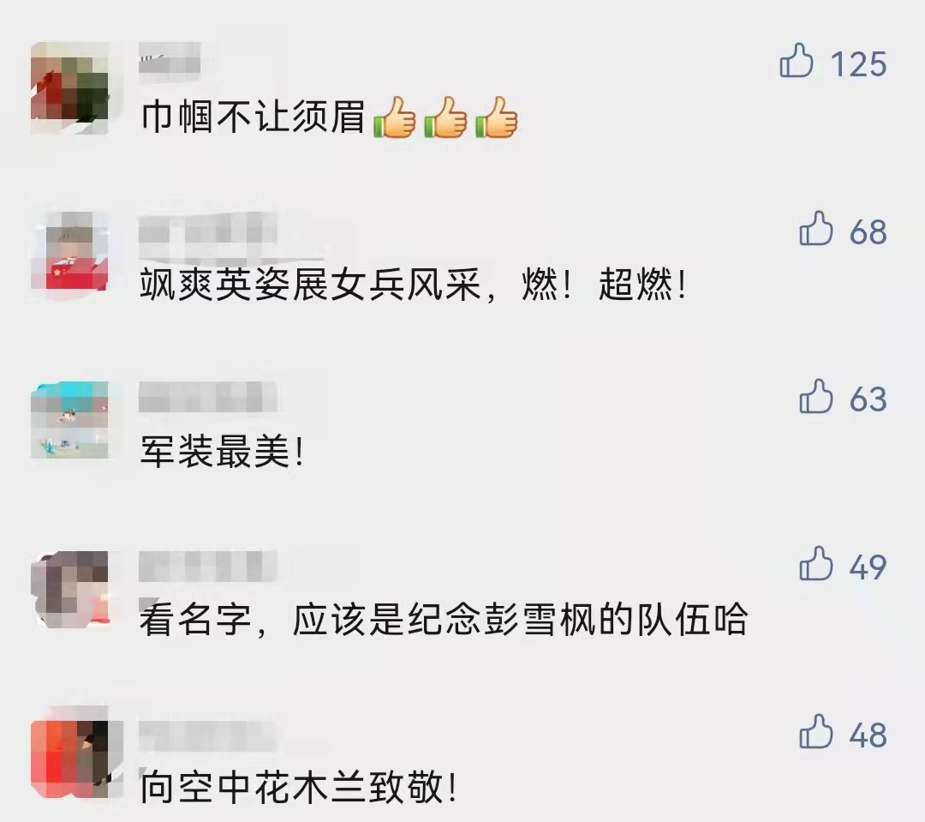Tap blurred username above 军装最美
The width and height of the screenshot is (925, 822).
point(207,397)
